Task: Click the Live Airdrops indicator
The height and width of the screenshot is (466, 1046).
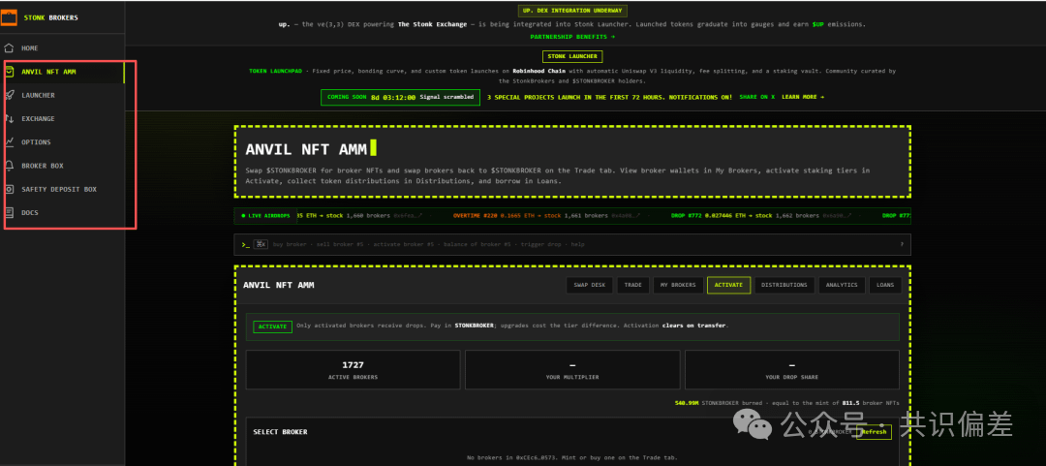Action: [264, 216]
